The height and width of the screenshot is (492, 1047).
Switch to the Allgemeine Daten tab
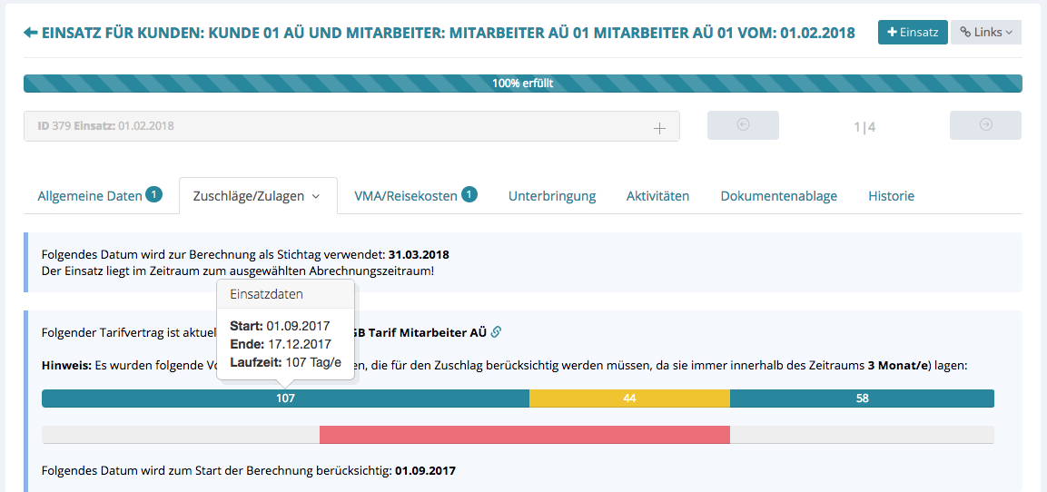[90, 196]
